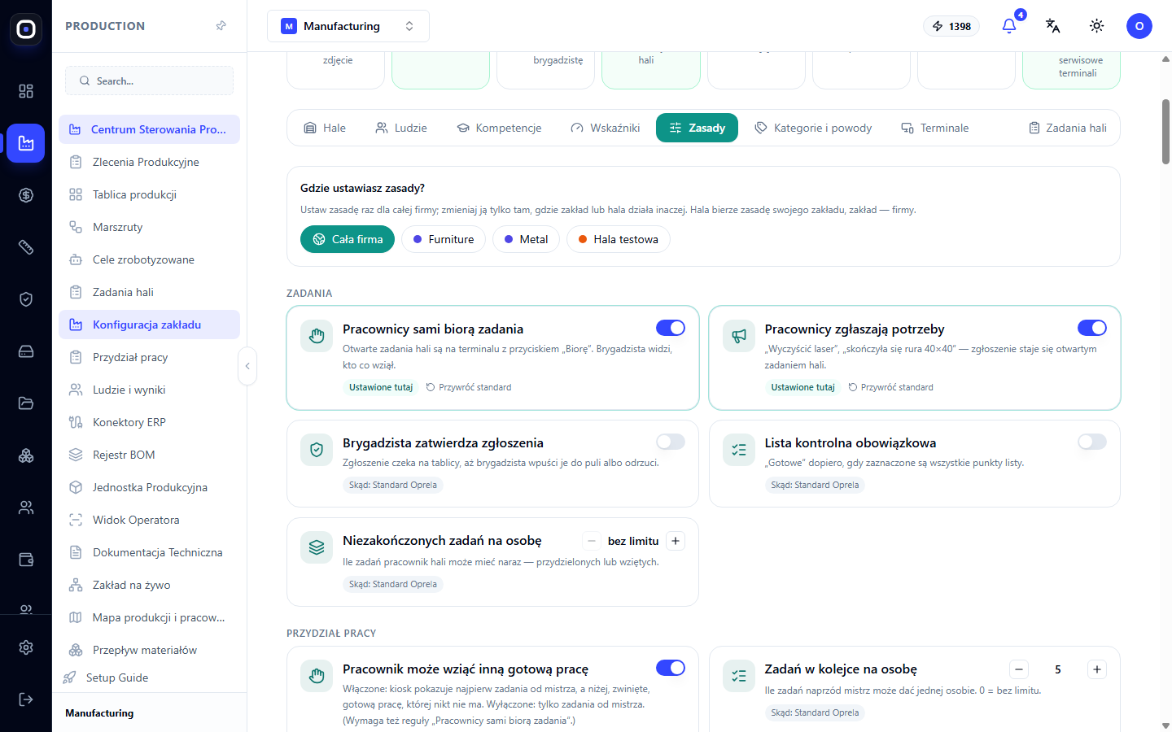Click the language translation icon
Viewport: 1172px width, 732px height.
pos(1052,26)
